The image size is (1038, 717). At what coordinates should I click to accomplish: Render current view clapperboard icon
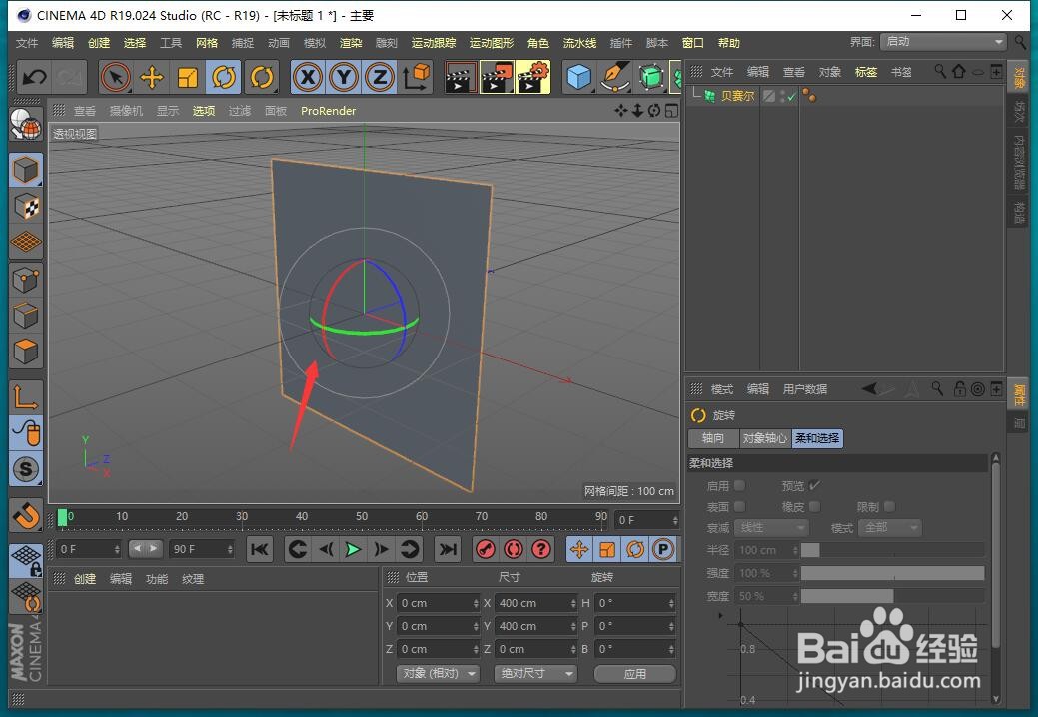click(x=461, y=77)
